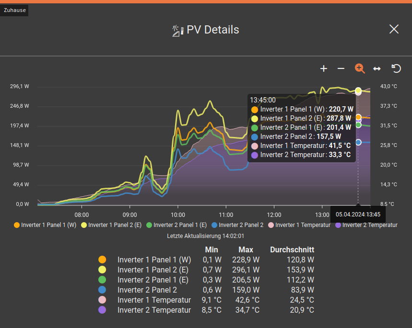Click the Inverter 2 Panel 2 table row name
412x328 pixels.
147,290
